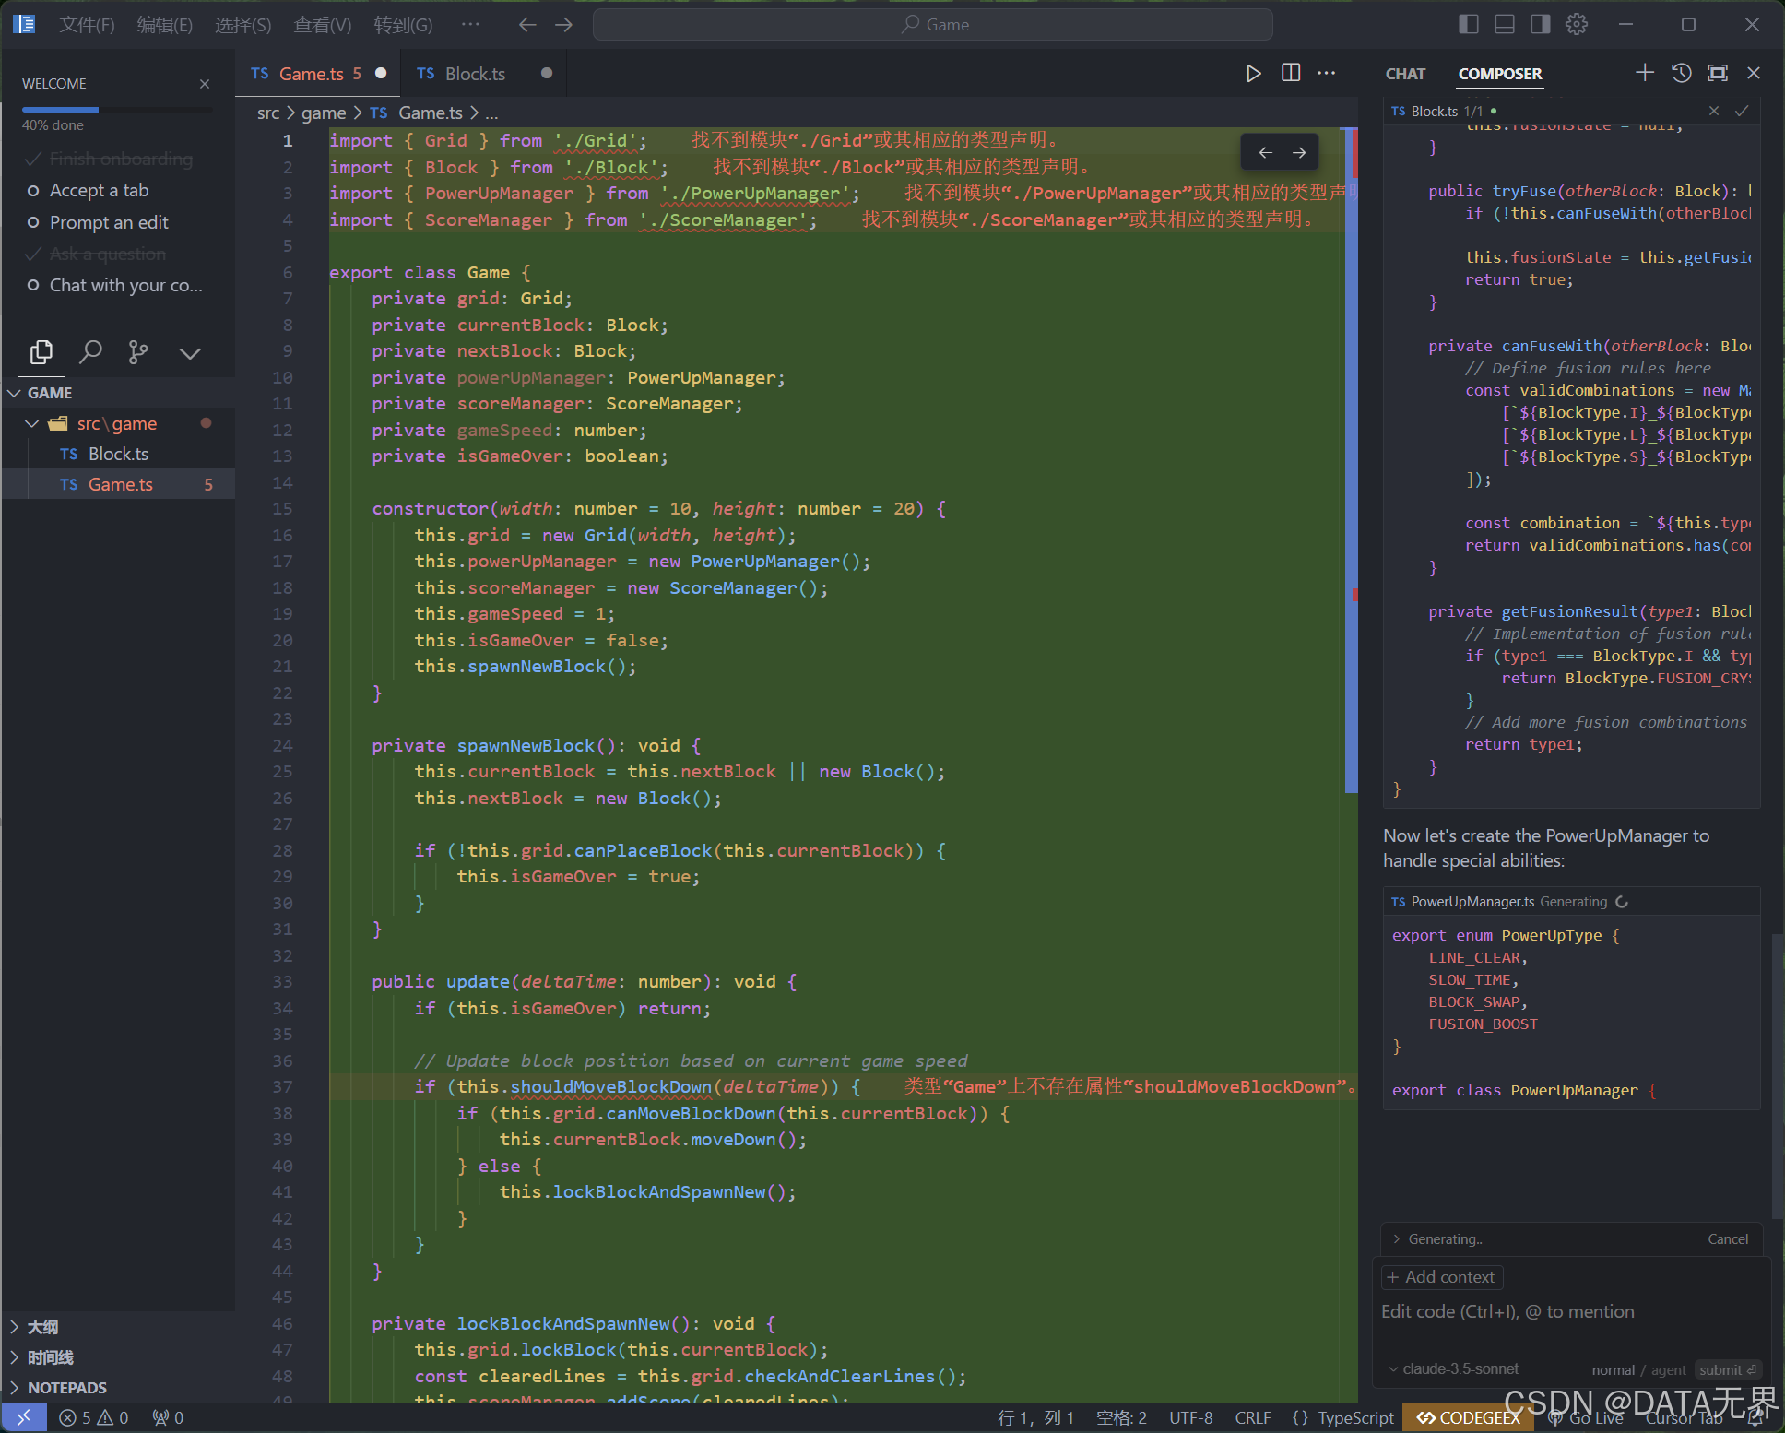Select the Accept a tab step

[x=99, y=191]
